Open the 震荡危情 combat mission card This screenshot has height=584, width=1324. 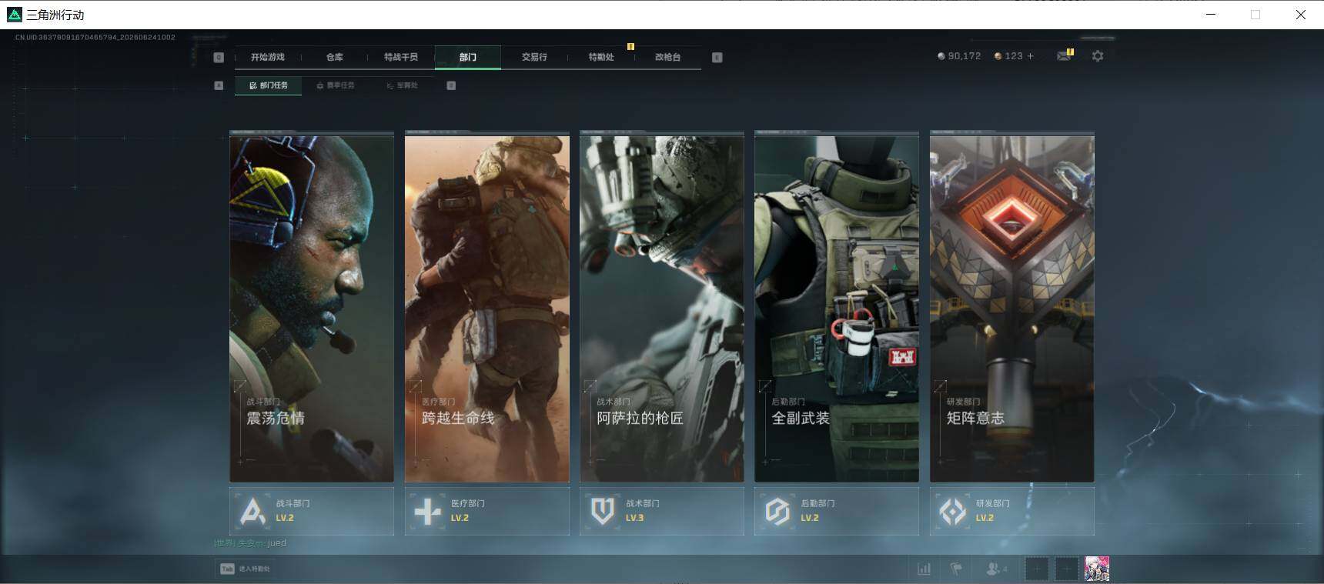pos(312,308)
